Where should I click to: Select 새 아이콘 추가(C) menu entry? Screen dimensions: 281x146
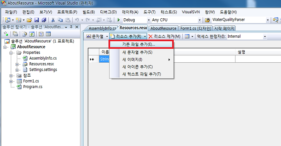pyautogui.click(x=141, y=67)
